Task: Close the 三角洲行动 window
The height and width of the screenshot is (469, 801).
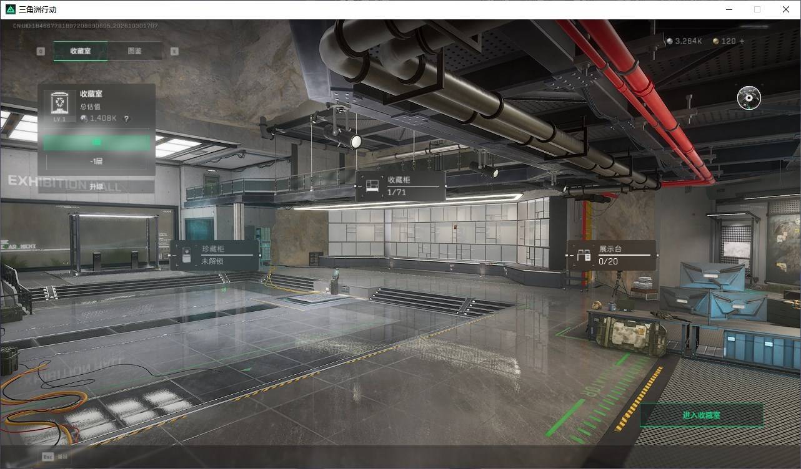Action: (786, 9)
